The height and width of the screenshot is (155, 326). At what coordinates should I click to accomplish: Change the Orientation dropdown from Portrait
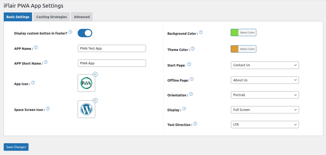point(265,95)
